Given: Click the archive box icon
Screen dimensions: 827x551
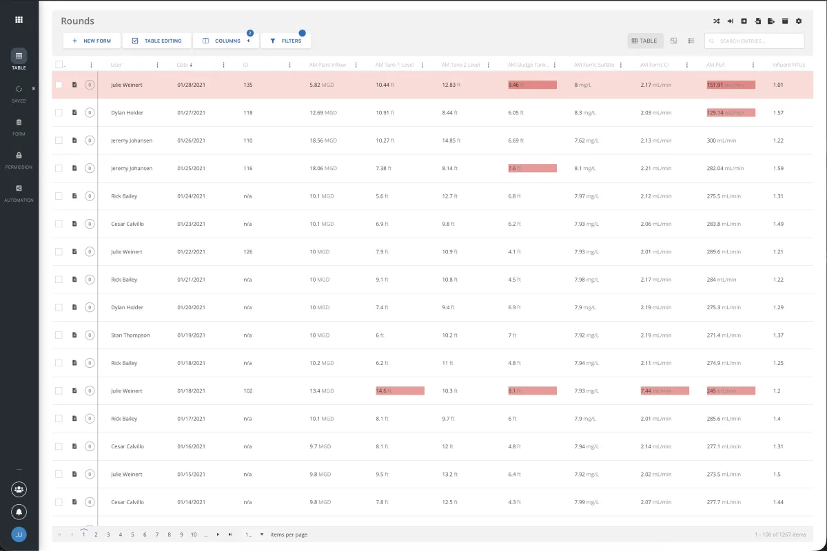Looking at the screenshot, I should pos(785,21).
